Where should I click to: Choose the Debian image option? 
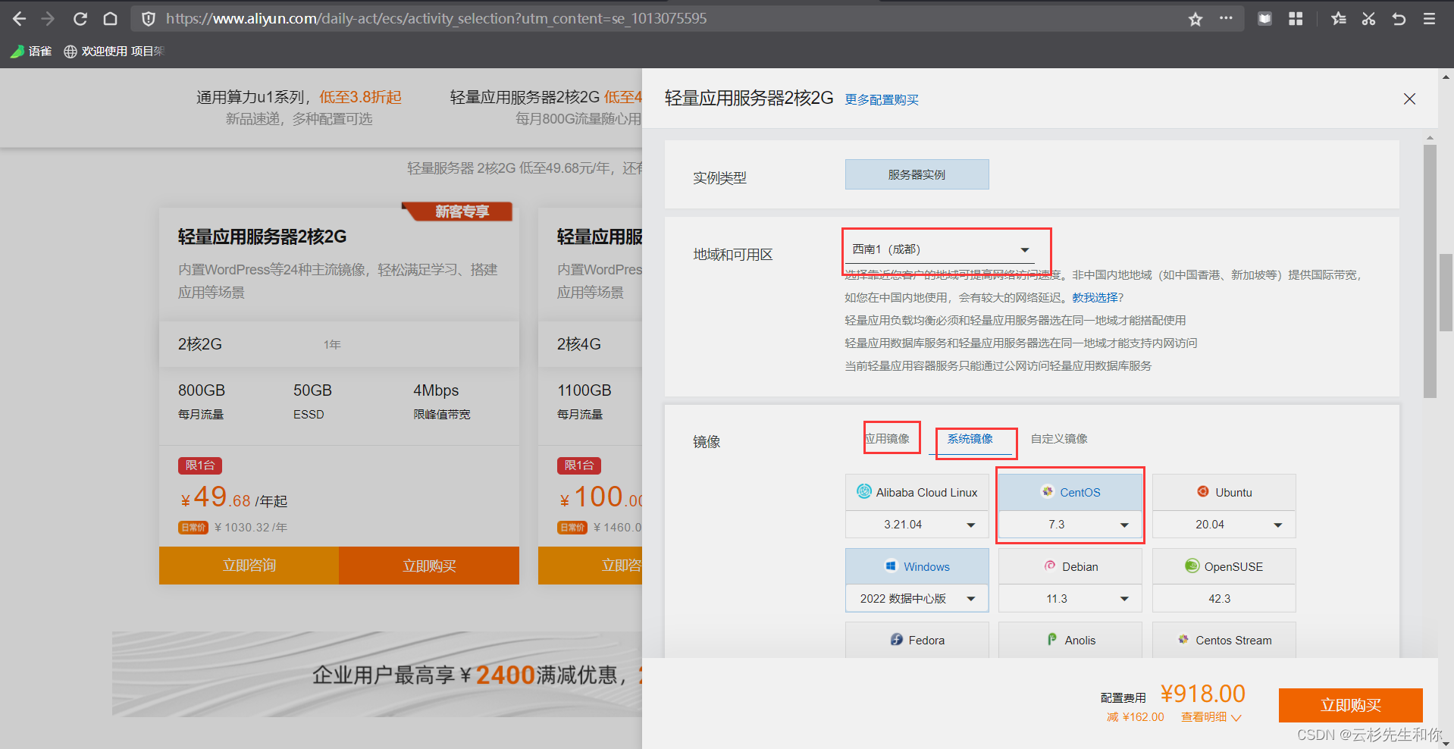coord(1070,566)
